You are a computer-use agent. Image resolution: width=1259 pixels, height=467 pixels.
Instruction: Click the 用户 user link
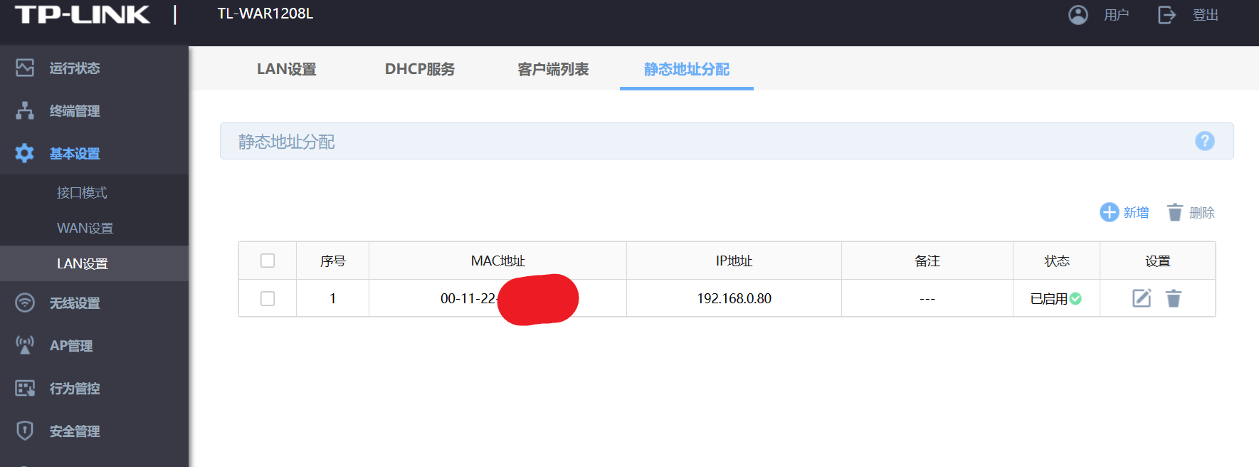[1117, 15]
